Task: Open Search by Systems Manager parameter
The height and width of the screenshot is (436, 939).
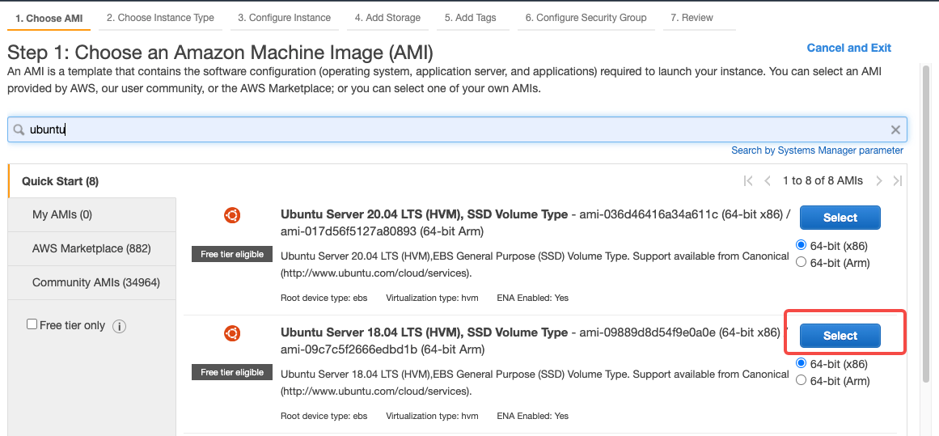Action: (x=818, y=150)
